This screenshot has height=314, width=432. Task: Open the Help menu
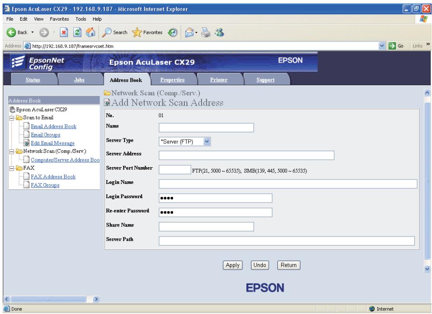97,19
